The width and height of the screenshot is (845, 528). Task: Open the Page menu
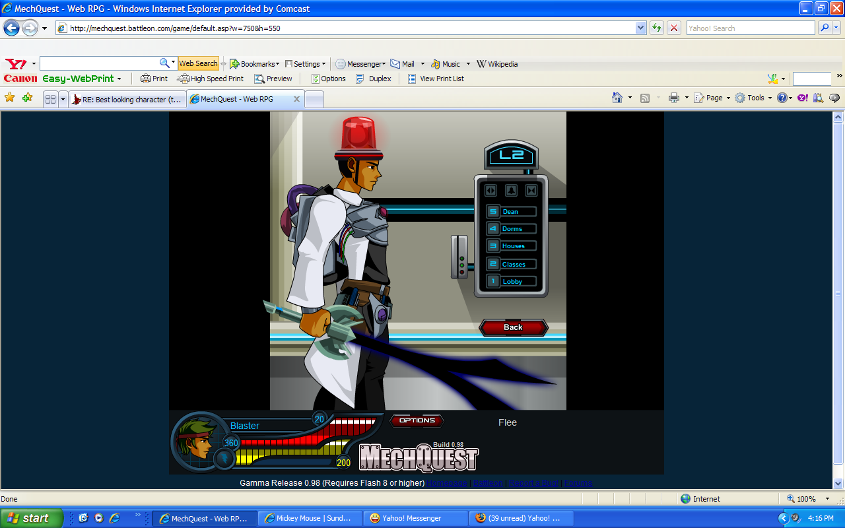coord(713,98)
